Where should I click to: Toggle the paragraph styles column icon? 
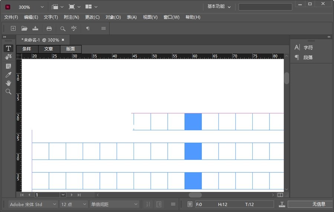[x=159, y=204]
